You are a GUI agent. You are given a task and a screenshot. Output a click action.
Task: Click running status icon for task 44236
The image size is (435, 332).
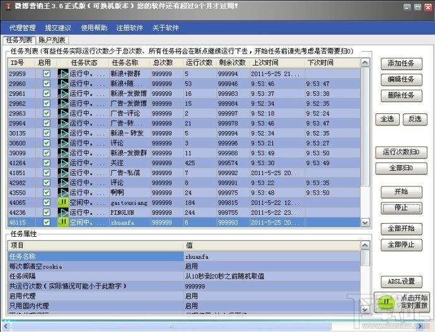pos(63,212)
